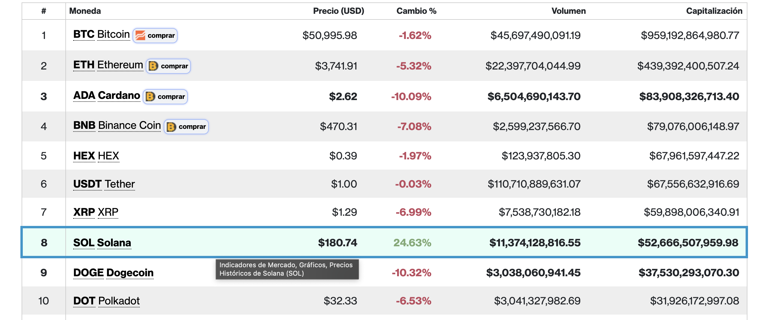
Task: Click the comprar label next to Ethereum
Action: [x=174, y=66]
